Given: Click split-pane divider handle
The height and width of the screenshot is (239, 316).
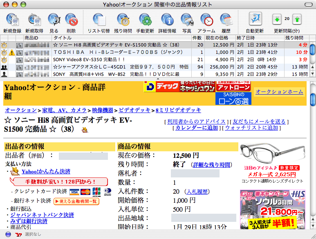Looking at the screenshot, I should click(x=158, y=79).
